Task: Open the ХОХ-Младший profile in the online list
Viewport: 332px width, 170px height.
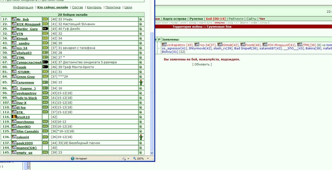Action: 28,24
